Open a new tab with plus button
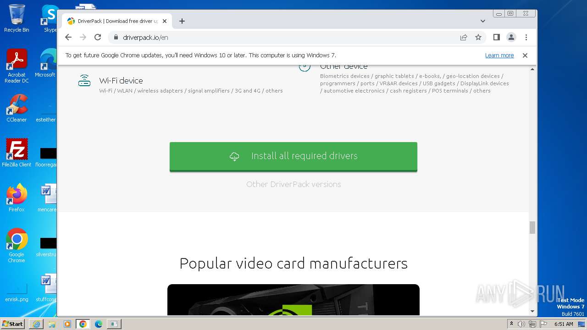This screenshot has width=587, height=330. pos(182,21)
